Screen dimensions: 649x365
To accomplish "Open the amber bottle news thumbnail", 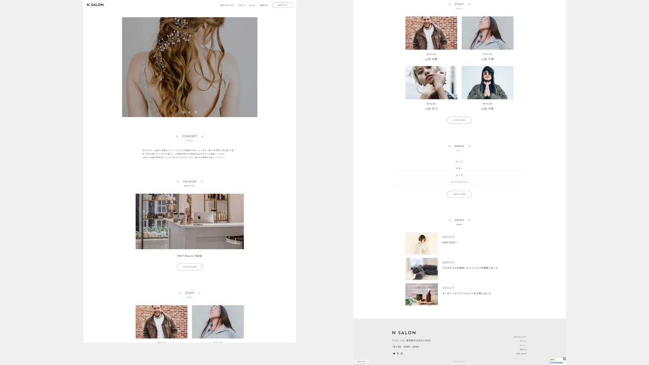I will tap(421, 294).
